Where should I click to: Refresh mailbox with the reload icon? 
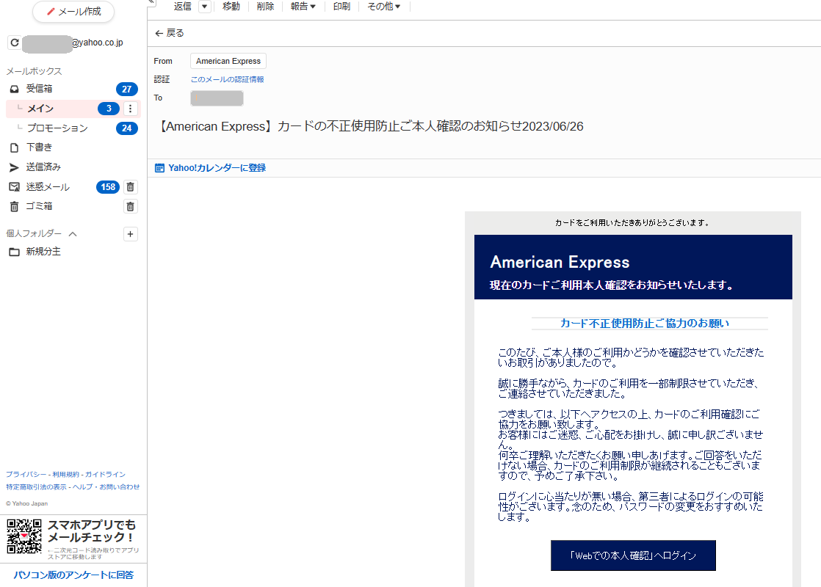[x=15, y=43]
